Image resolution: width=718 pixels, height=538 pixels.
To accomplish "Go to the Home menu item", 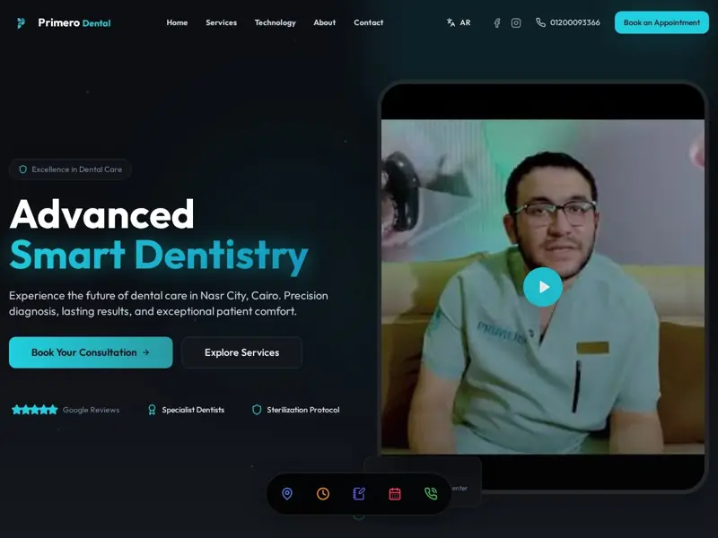I will point(177,22).
